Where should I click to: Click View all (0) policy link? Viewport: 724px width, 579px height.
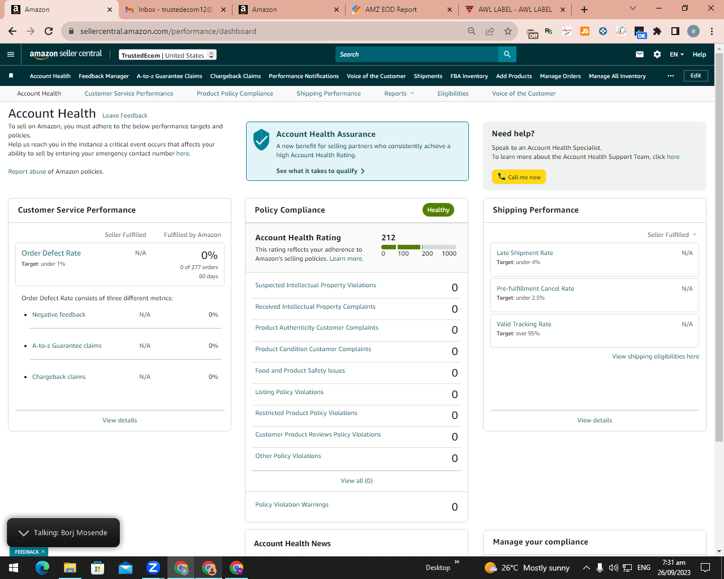click(x=356, y=481)
